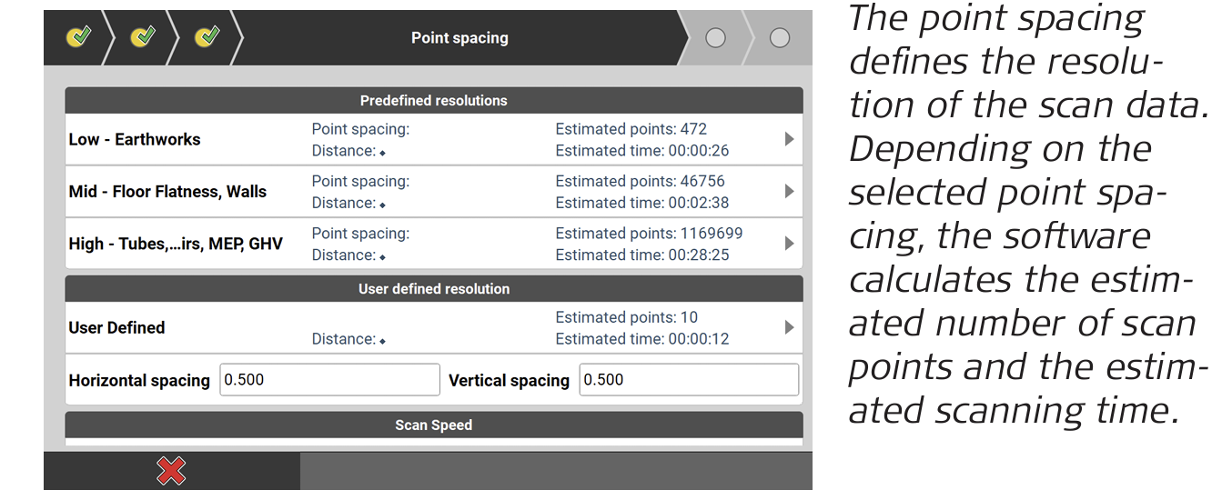
Task: Click the second completed step checkmark
Action: click(144, 37)
